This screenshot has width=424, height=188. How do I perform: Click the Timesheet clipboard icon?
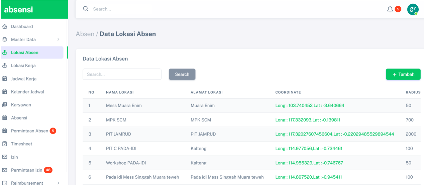pos(5,144)
